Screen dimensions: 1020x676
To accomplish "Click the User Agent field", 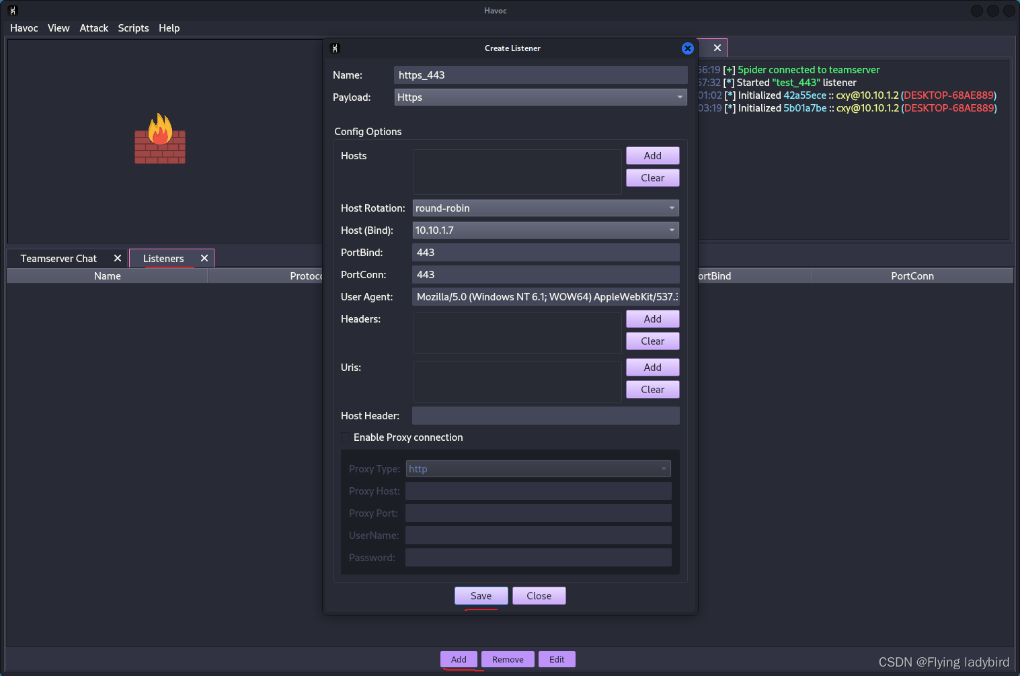I will tap(545, 297).
